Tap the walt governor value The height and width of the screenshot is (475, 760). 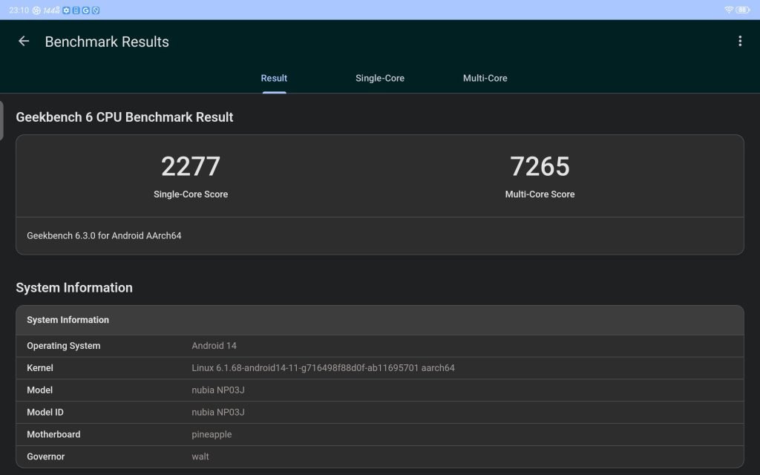click(x=200, y=456)
